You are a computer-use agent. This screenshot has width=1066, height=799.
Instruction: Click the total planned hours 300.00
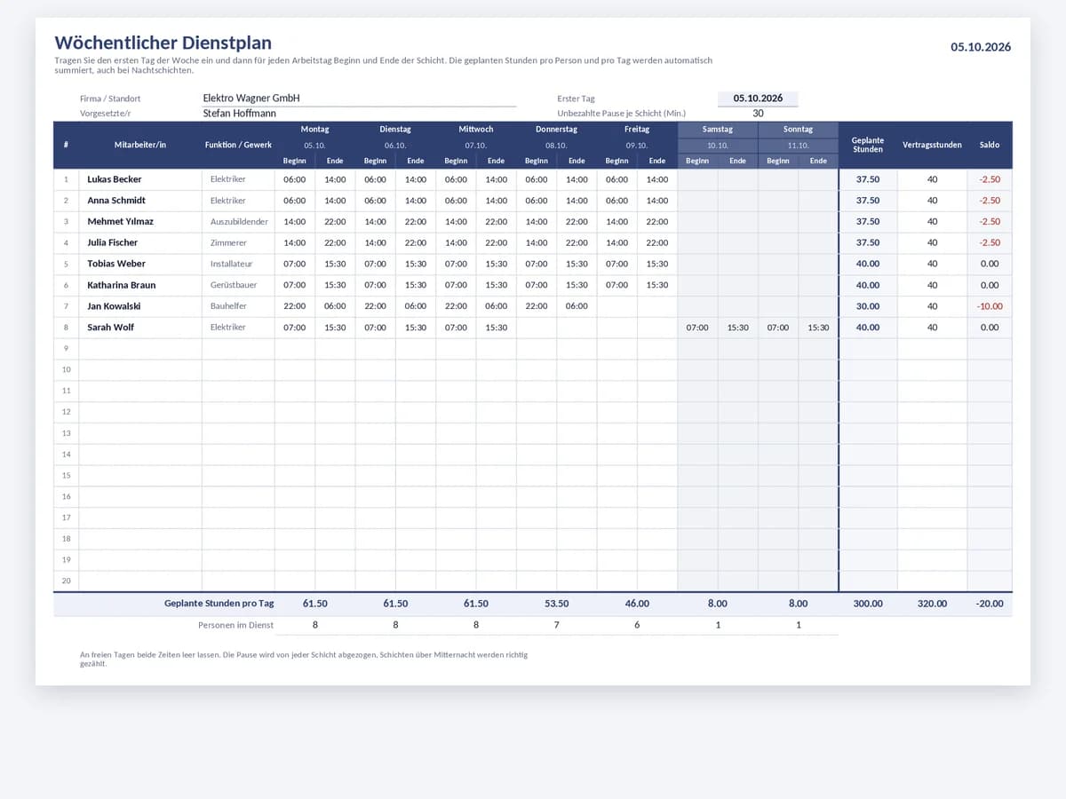[x=868, y=604]
